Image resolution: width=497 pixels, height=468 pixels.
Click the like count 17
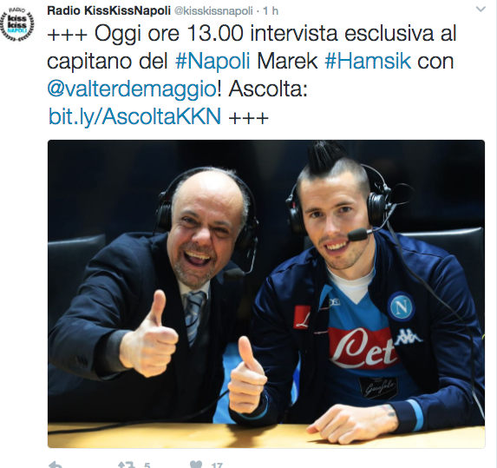click(x=217, y=465)
